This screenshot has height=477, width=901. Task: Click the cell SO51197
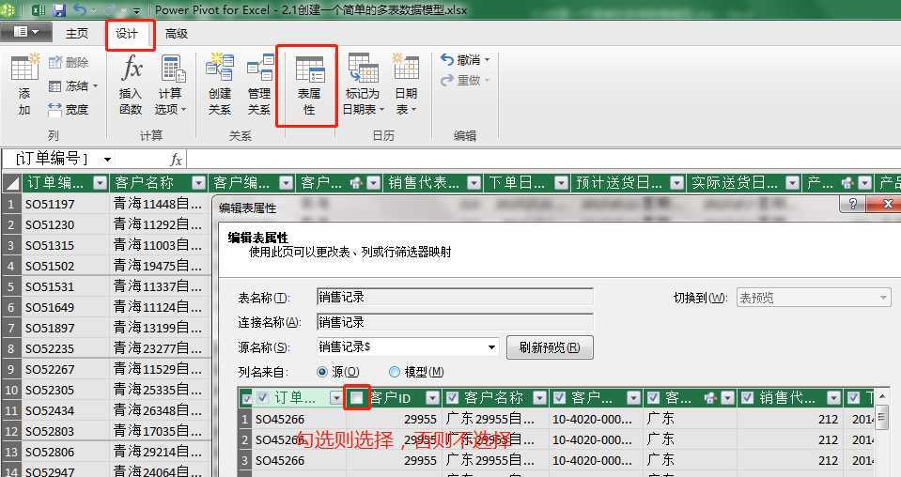66,204
